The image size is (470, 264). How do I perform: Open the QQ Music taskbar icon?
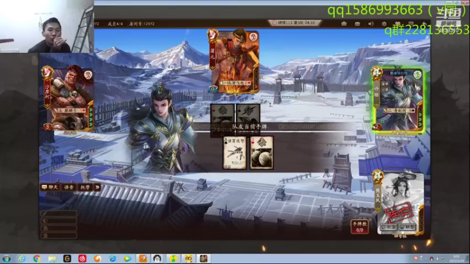[x=173, y=259]
